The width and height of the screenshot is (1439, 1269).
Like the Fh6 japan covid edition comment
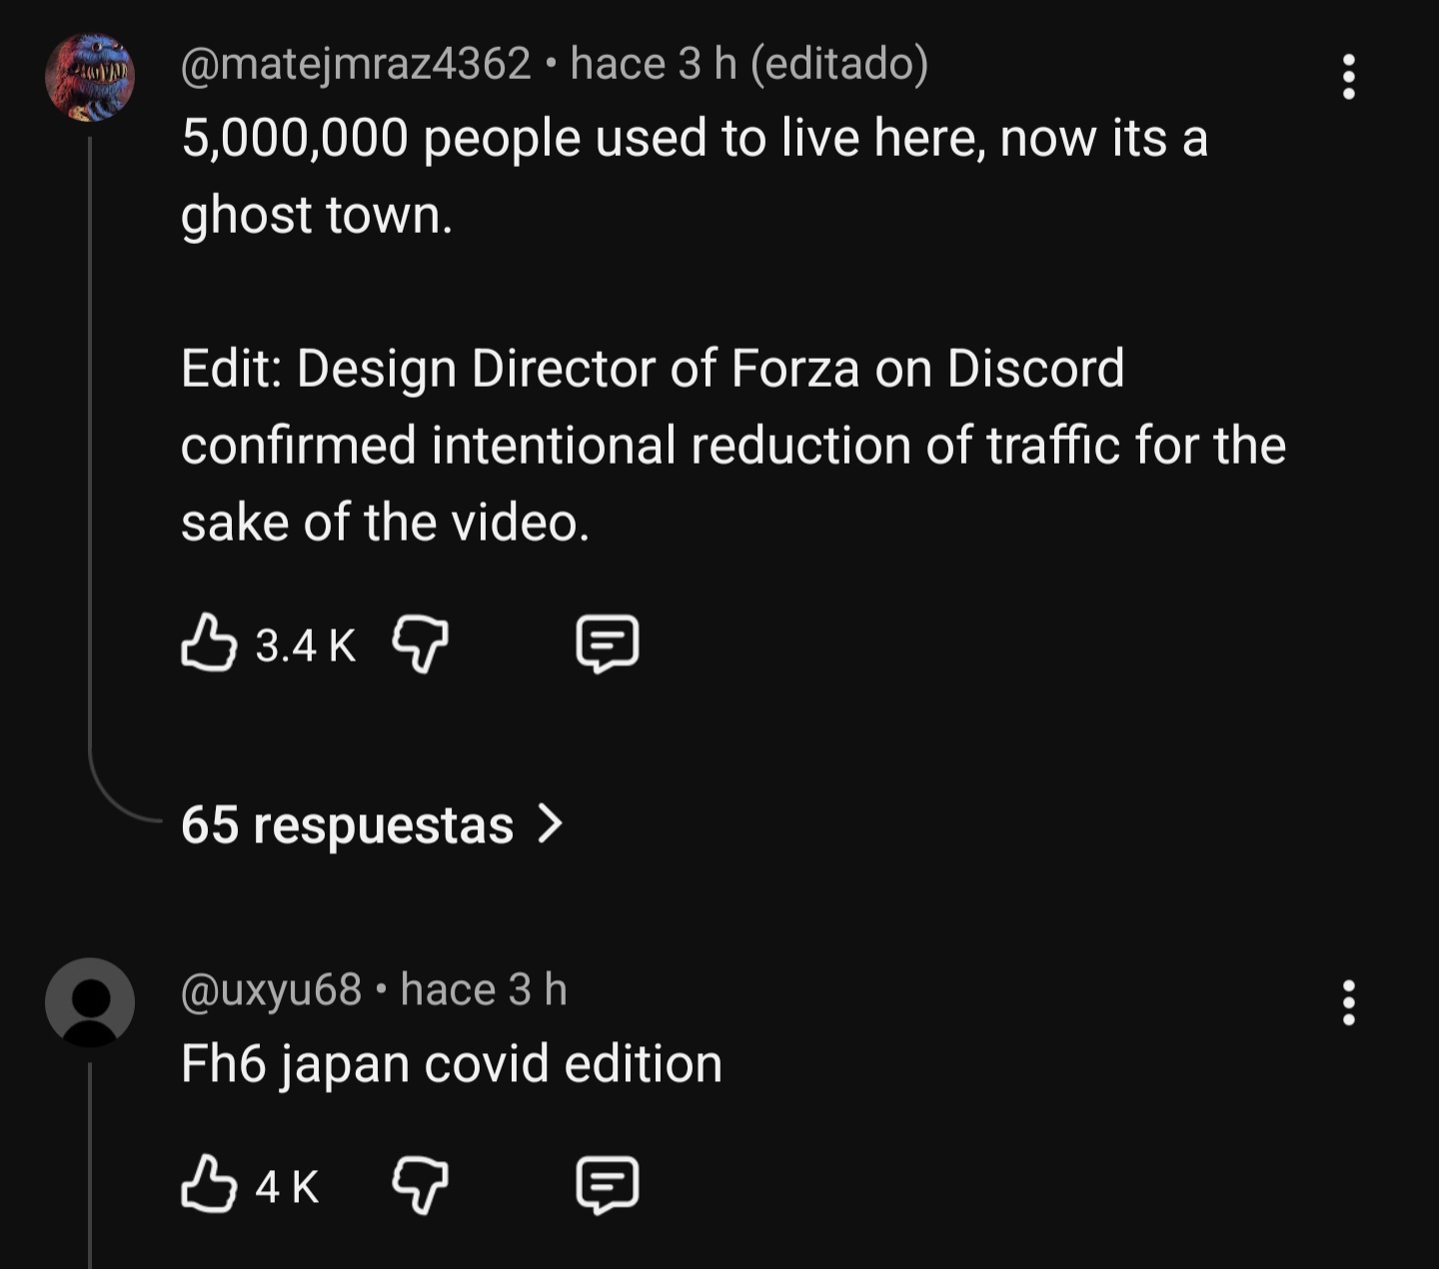pos(209,1185)
